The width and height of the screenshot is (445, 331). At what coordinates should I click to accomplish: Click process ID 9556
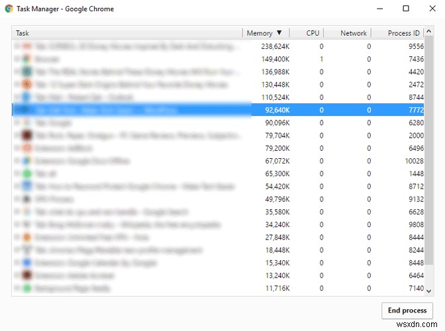click(x=416, y=46)
